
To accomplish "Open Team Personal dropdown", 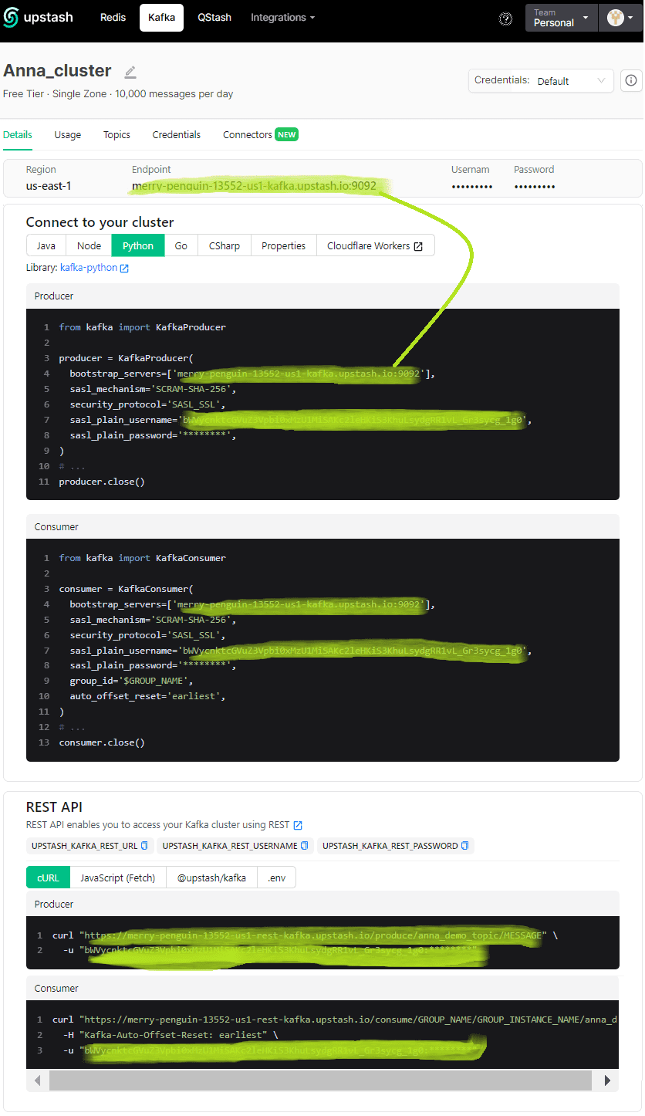I will (562, 18).
